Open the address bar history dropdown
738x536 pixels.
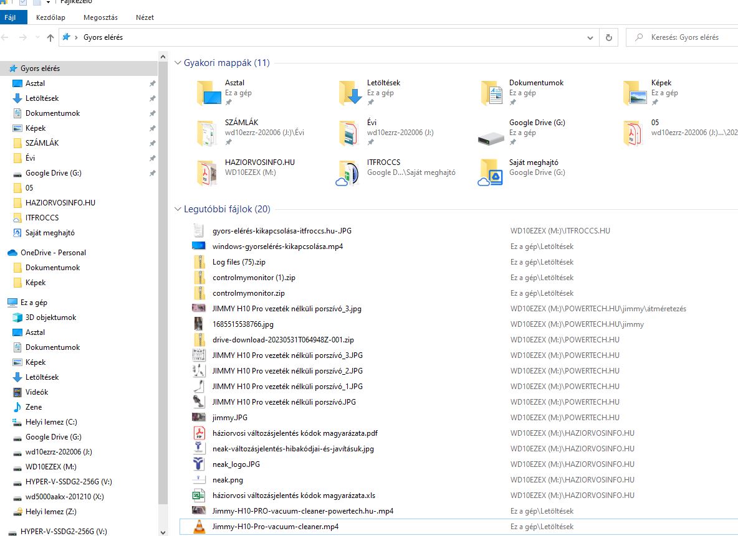590,37
